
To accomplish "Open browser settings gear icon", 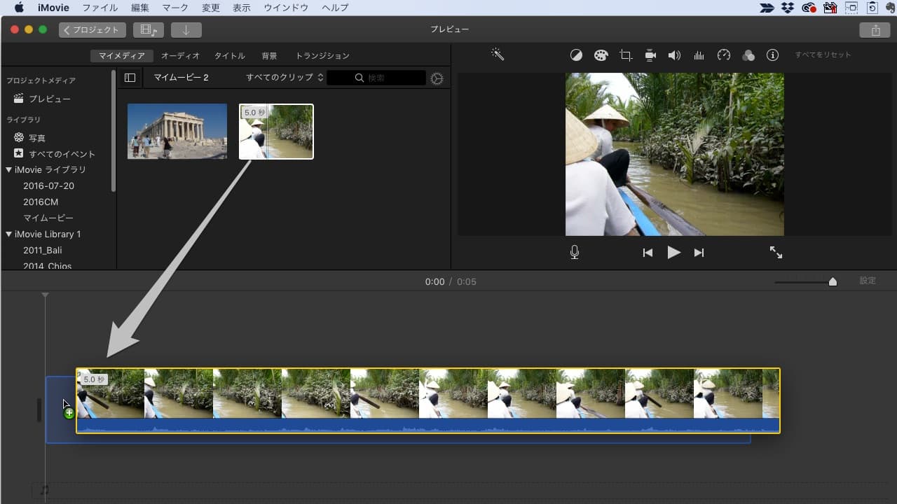I will click(x=437, y=78).
